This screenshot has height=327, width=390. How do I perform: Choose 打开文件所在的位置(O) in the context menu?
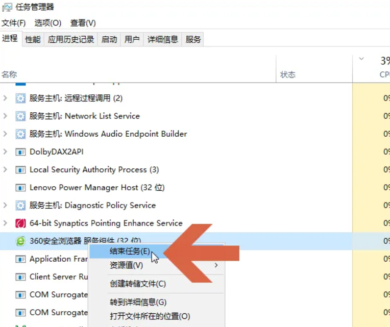[150, 316]
